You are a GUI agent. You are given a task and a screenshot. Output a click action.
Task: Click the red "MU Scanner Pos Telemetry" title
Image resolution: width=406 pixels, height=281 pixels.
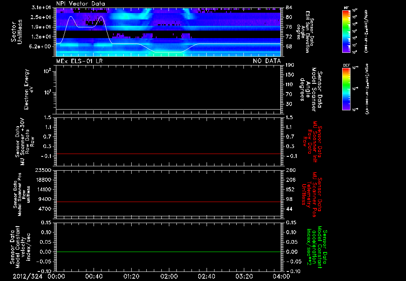(x=312, y=194)
